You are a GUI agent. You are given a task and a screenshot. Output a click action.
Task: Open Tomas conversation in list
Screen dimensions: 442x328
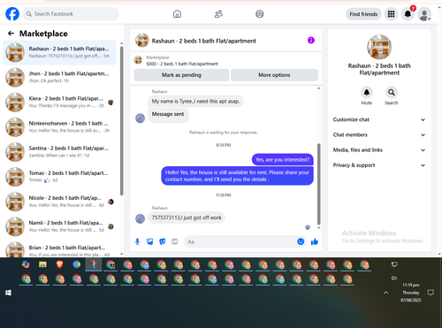point(59,177)
